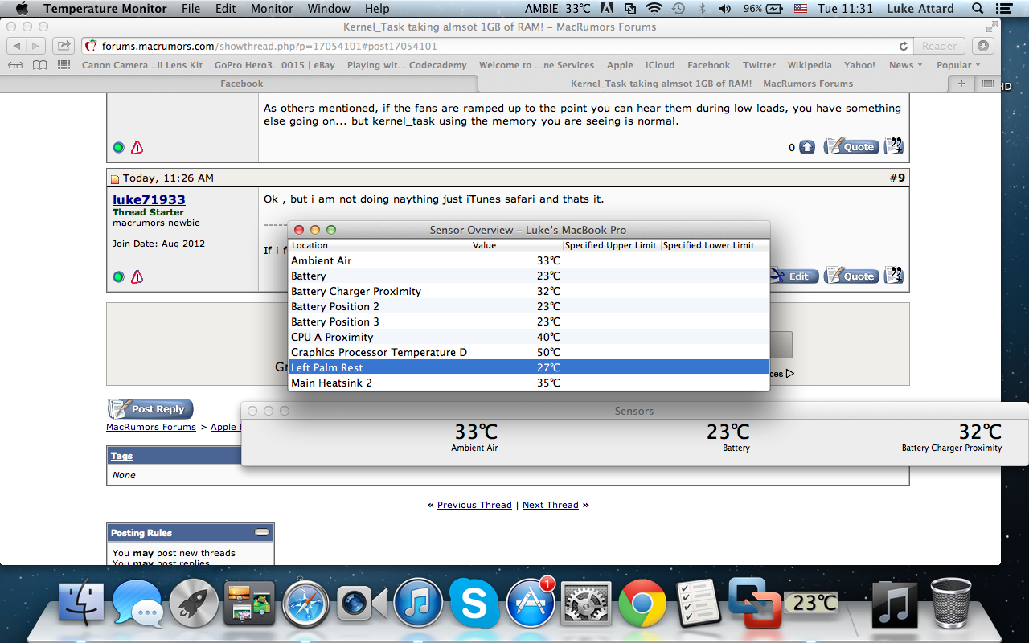Open the Wikipedia bookmark
Screen dimensions: 1029x643
[810, 65]
